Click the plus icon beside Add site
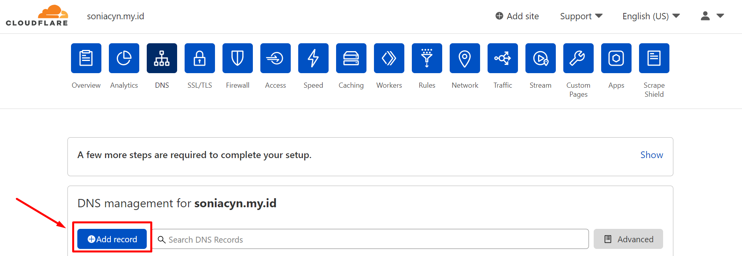 click(499, 16)
